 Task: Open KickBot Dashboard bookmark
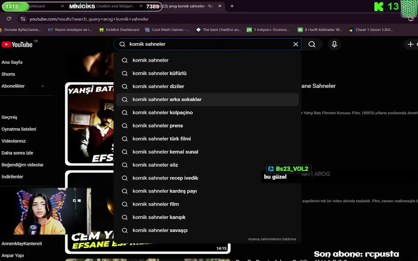[x=119, y=30]
